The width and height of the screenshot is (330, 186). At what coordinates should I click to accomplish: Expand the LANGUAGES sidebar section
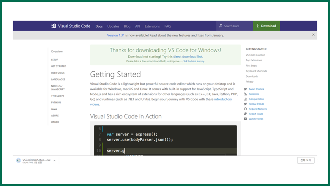tap(58, 80)
